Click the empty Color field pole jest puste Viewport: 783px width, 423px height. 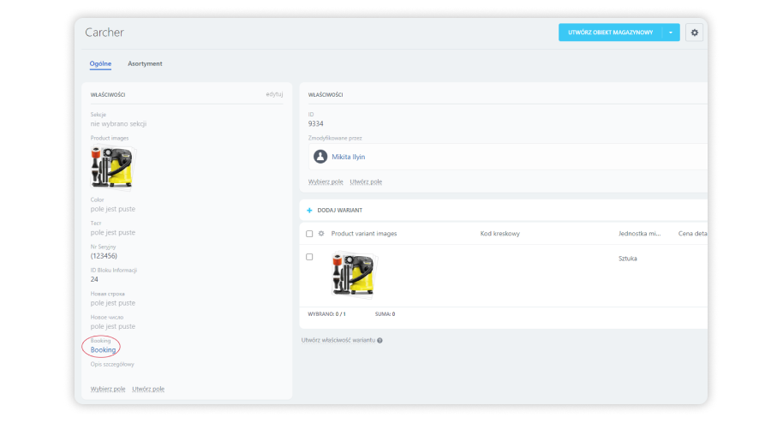pyautogui.click(x=113, y=209)
